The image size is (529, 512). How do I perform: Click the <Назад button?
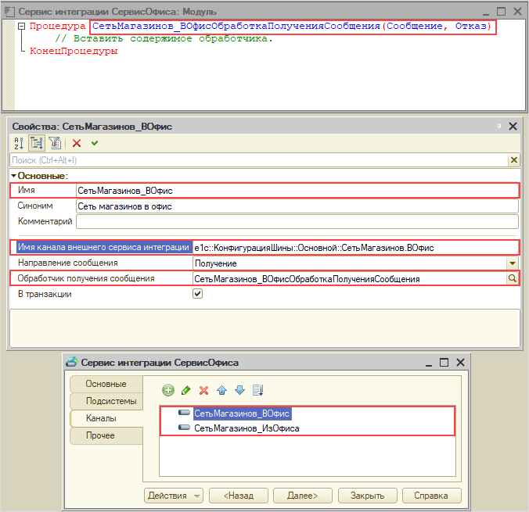click(239, 496)
